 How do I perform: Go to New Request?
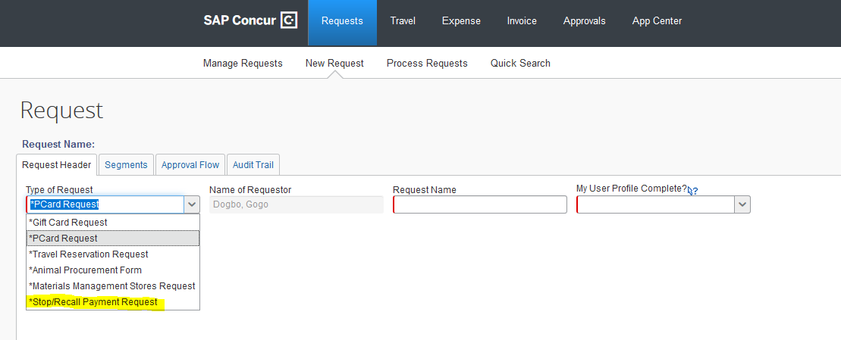(x=334, y=63)
